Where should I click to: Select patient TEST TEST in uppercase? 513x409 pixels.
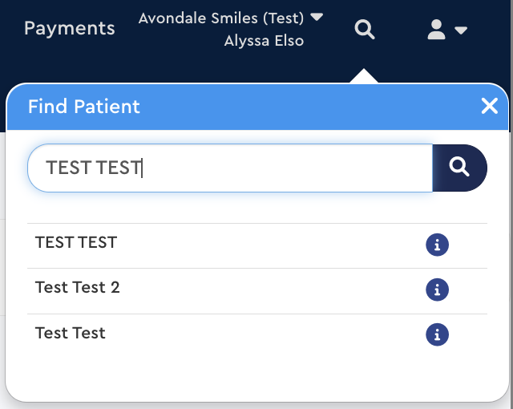point(76,242)
